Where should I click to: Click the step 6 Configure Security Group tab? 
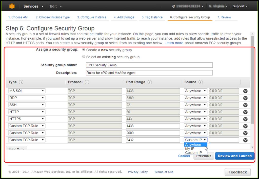tap(190, 17)
